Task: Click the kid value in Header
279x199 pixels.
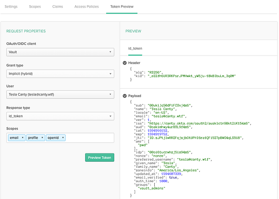Action: coord(192,76)
